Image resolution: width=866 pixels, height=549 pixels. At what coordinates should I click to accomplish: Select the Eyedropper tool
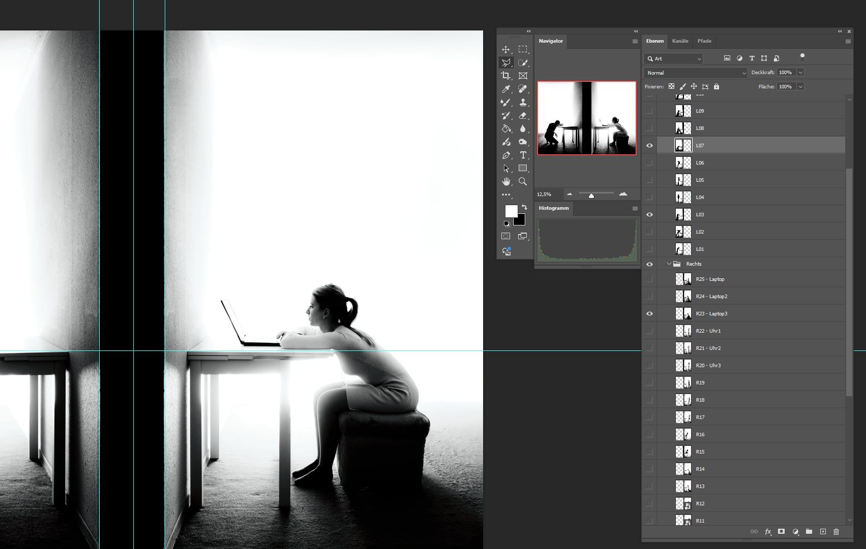click(x=506, y=89)
